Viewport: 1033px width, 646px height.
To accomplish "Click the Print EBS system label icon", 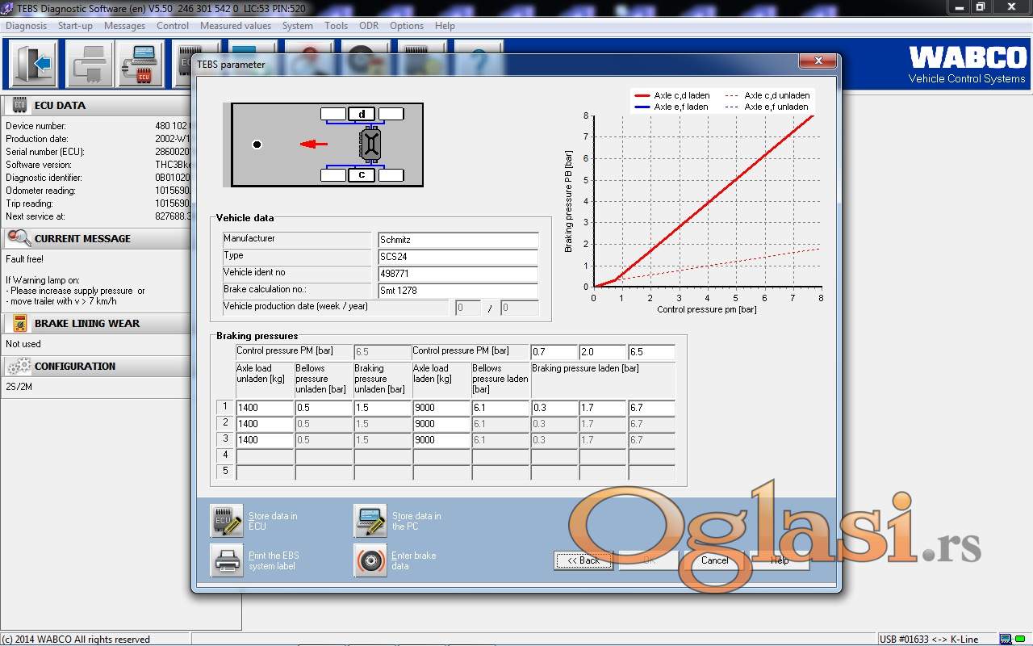I will [x=226, y=560].
